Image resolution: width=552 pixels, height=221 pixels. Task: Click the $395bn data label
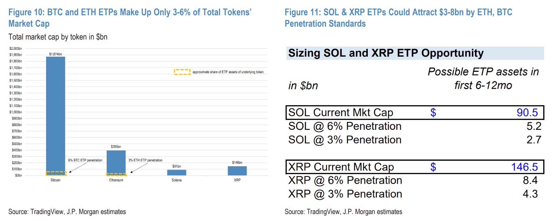tap(116, 147)
